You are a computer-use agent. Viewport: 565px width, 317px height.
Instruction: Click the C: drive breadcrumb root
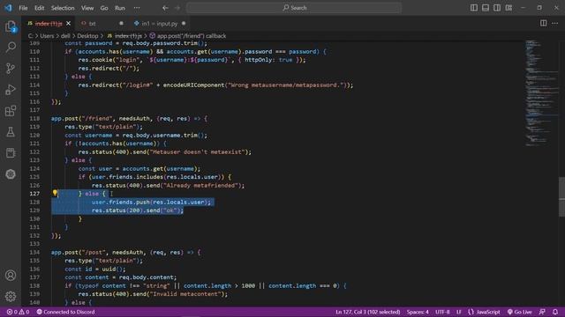pyautogui.click(x=31, y=36)
